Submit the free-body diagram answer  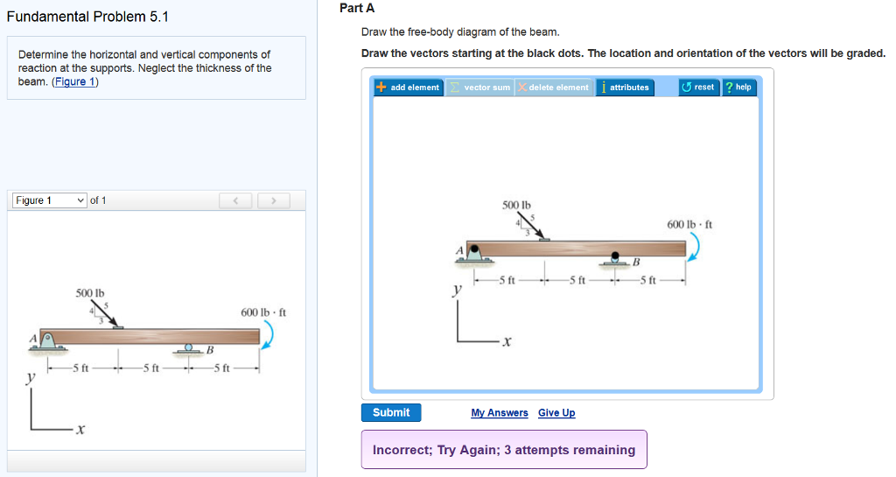pyautogui.click(x=390, y=412)
